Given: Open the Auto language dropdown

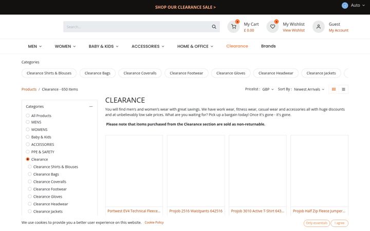Looking at the screenshot, I should 358,5.
